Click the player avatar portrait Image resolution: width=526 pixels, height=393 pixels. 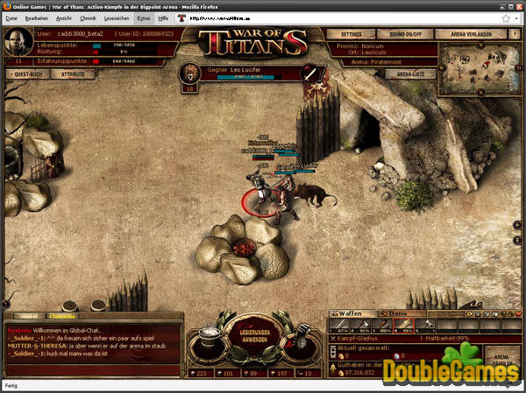point(18,42)
